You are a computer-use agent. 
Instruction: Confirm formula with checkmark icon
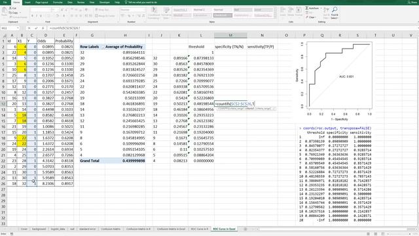click(x=36, y=28)
